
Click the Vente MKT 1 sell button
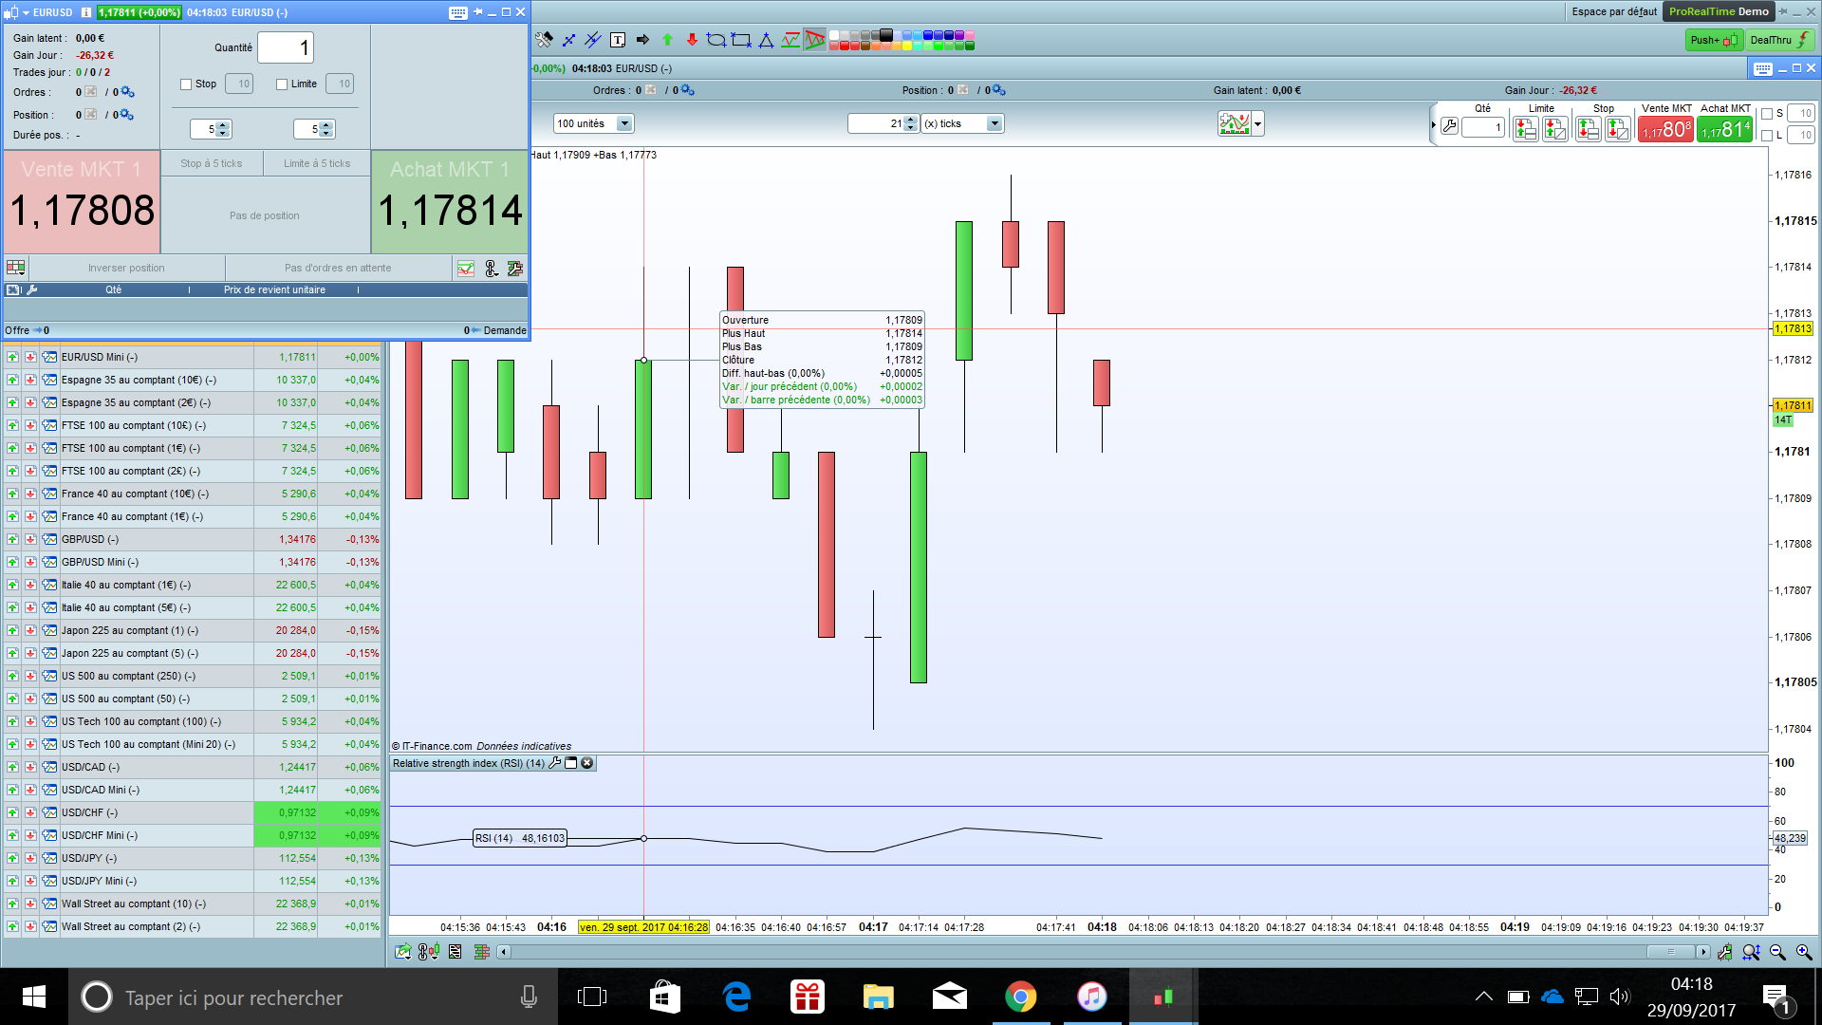click(82, 201)
